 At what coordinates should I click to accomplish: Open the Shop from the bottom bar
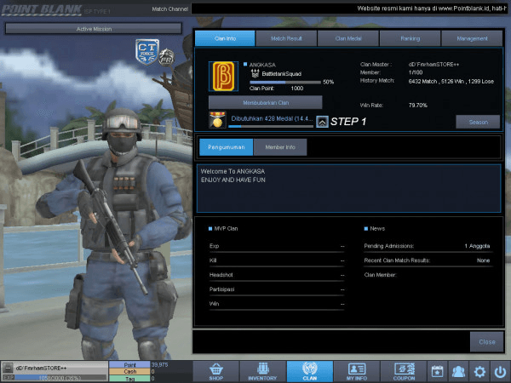pos(216,371)
